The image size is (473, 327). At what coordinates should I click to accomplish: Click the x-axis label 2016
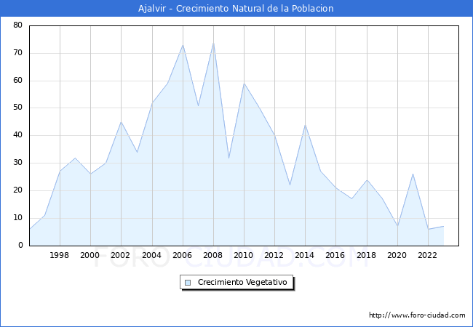(335, 255)
